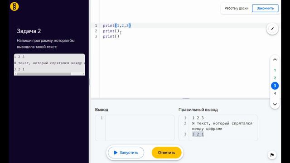Click the editor-output splitter handle
Image resolution: width=290 pixels, height=163 pixels.
[186, 99]
